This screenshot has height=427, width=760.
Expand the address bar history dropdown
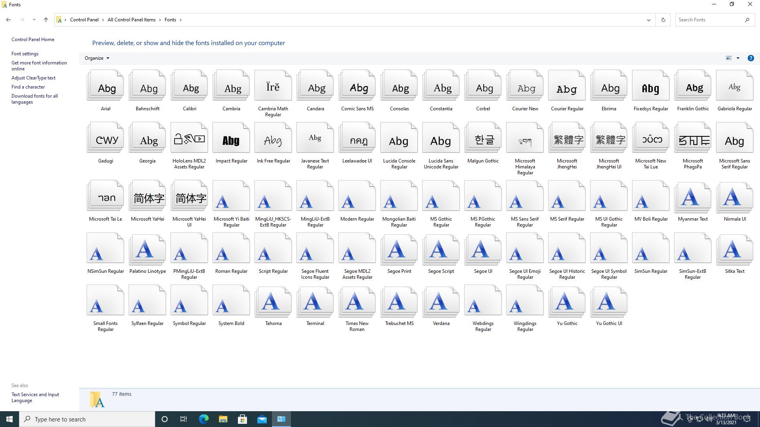click(x=648, y=20)
